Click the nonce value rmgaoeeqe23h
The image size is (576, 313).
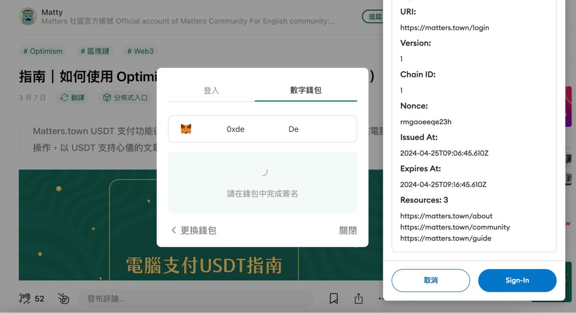[x=425, y=122]
